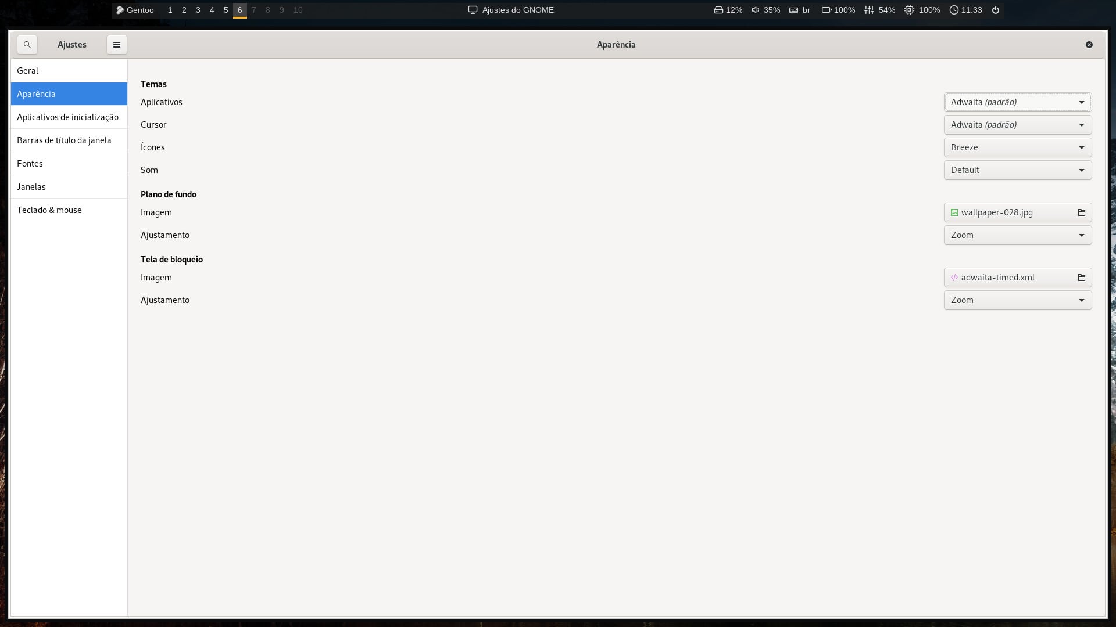
Task: Click the Gentoo logo in taskbar
Action: (x=119, y=10)
